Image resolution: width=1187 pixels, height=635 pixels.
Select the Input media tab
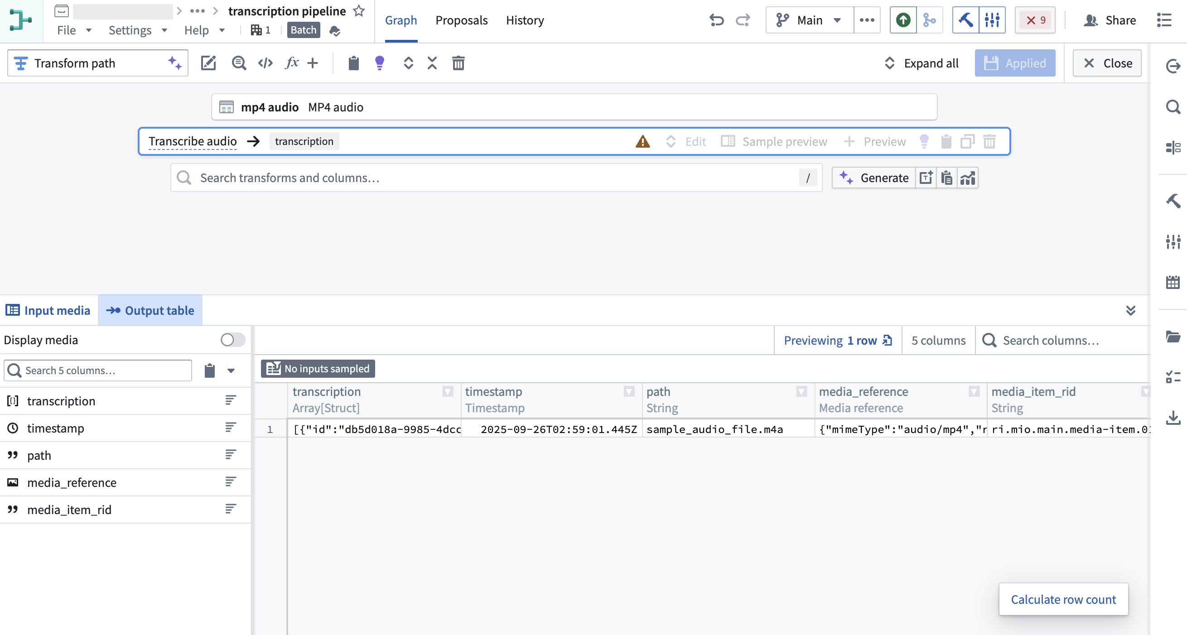(x=48, y=311)
